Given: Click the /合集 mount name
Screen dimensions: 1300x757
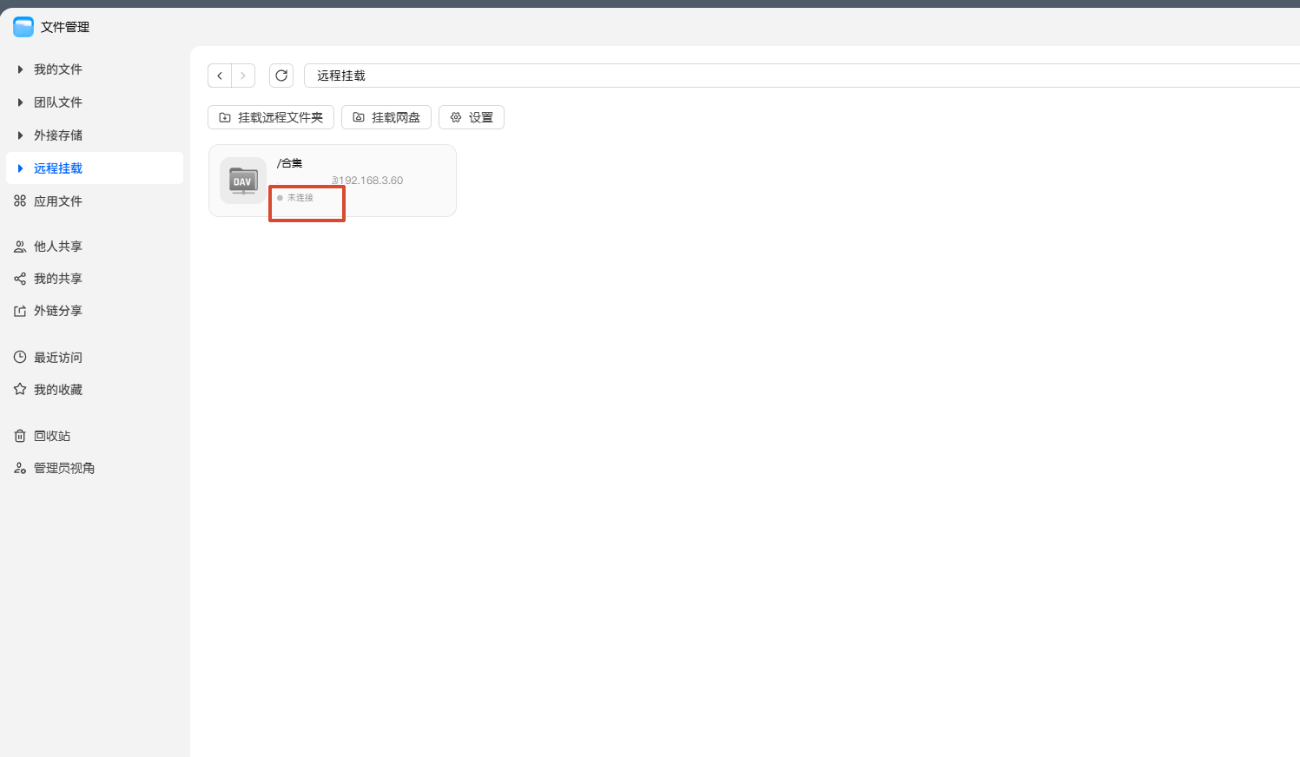Looking at the screenshot, I should (x=290, y=163).
